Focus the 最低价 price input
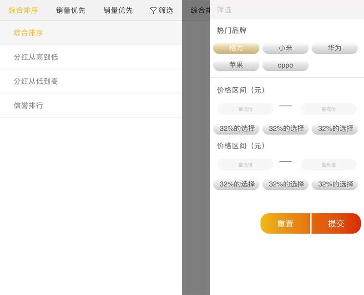Image resolution: width=364 pixels, height=295 pixels. [x=245, y=109]
